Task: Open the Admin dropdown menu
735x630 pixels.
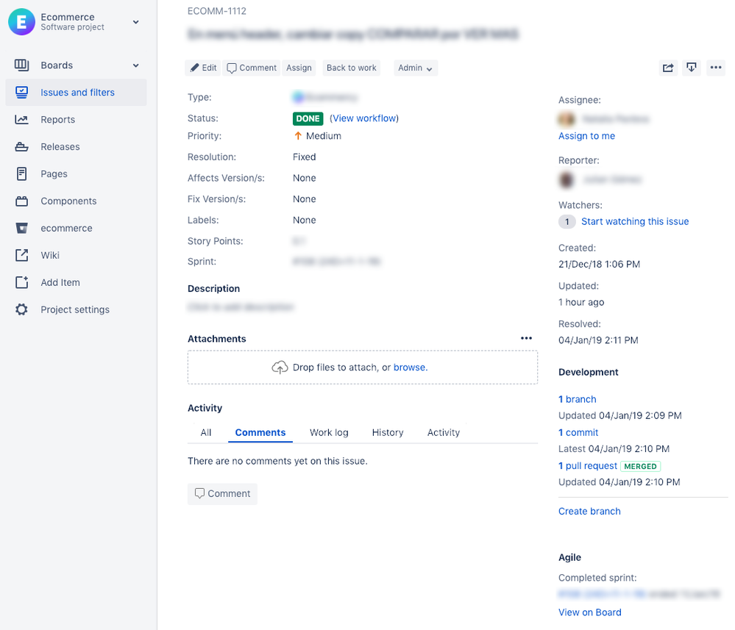Action: [415, 68]
